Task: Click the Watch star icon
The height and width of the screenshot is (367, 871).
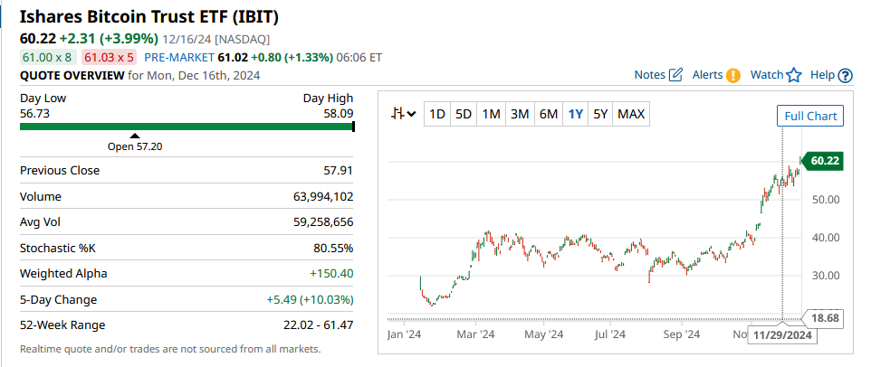Action: (794, 75)
